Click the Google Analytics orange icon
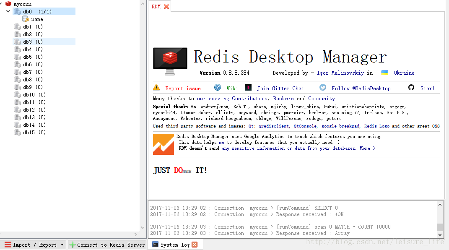Screen dimensions: 449x250 pos(164,144)
